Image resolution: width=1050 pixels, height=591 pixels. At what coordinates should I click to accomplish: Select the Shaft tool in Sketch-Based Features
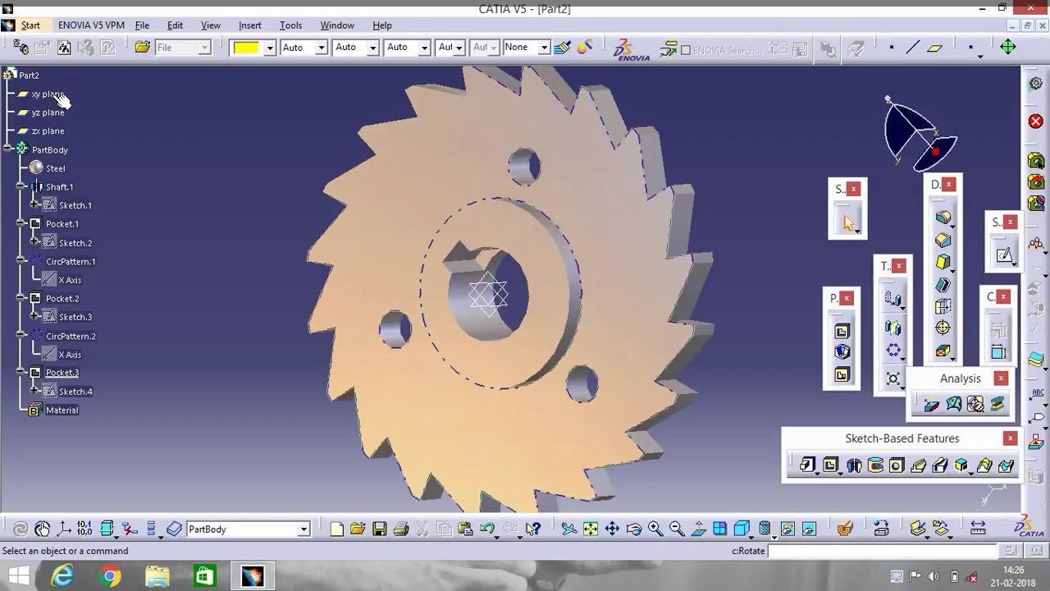point(854,465)
